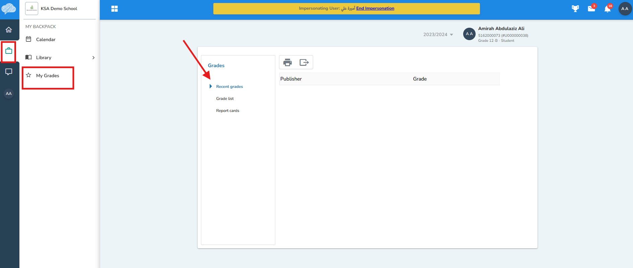Click the star icon beside My Grades
This screenshot has width=633, height=268.
click(28, 75)
